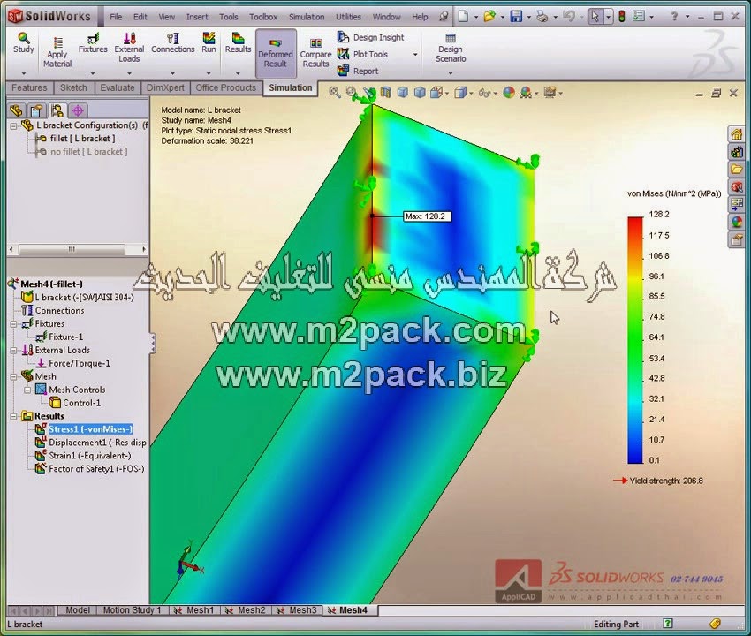
Task: Click the New document icon
Action: point(463,16)
